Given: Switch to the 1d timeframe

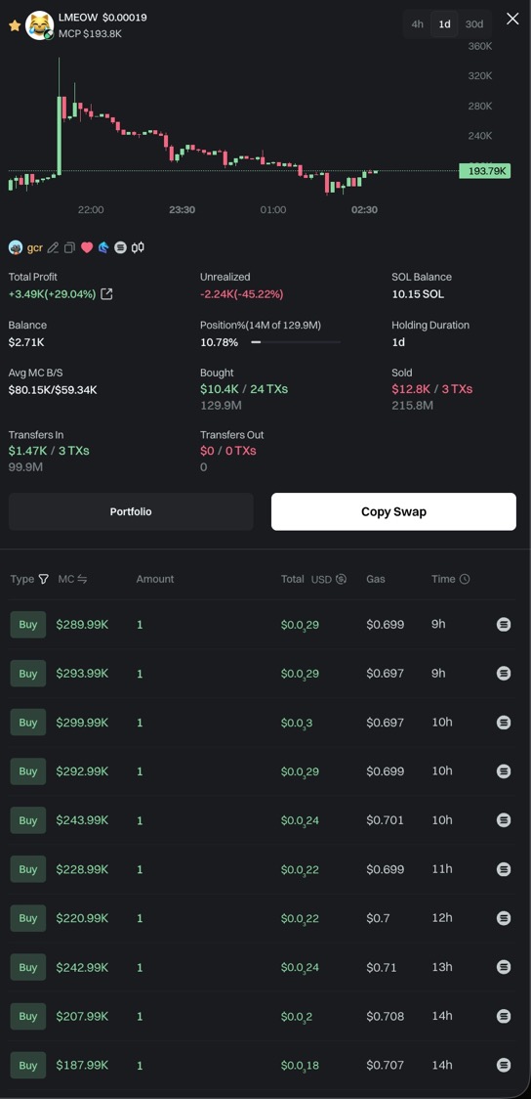Looking at the screenshot, I should pos(444,23).
